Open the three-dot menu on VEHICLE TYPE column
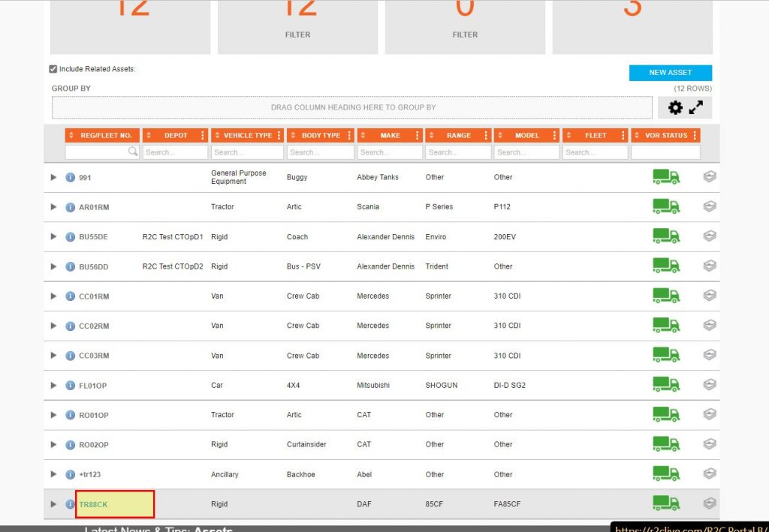The width and height of the screenshot is (769, 532). click(281, 135)
